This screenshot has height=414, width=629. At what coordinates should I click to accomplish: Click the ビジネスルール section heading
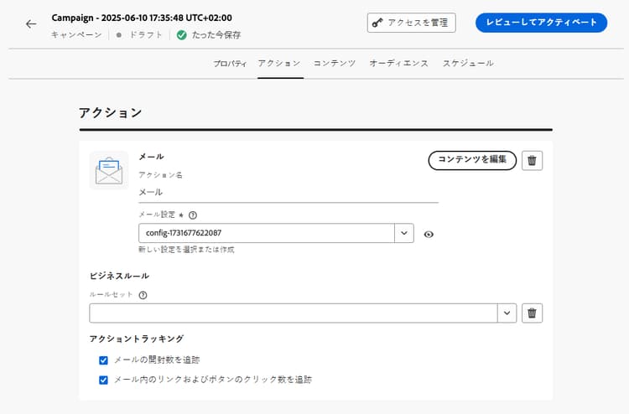120,276
